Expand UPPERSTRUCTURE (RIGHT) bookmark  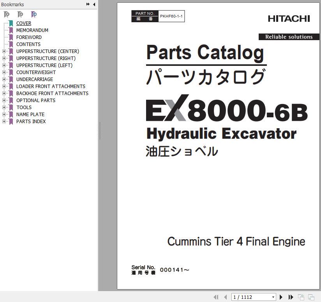pyautogui.click(x=4, y=58)
